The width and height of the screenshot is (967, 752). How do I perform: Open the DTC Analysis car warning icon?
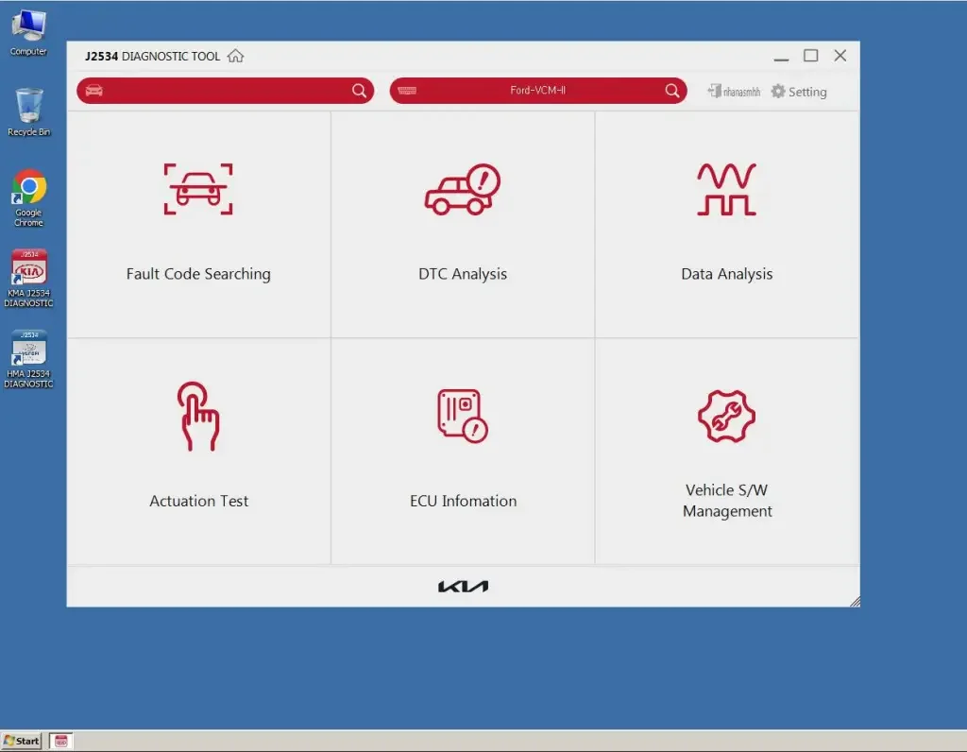[462, 189]
